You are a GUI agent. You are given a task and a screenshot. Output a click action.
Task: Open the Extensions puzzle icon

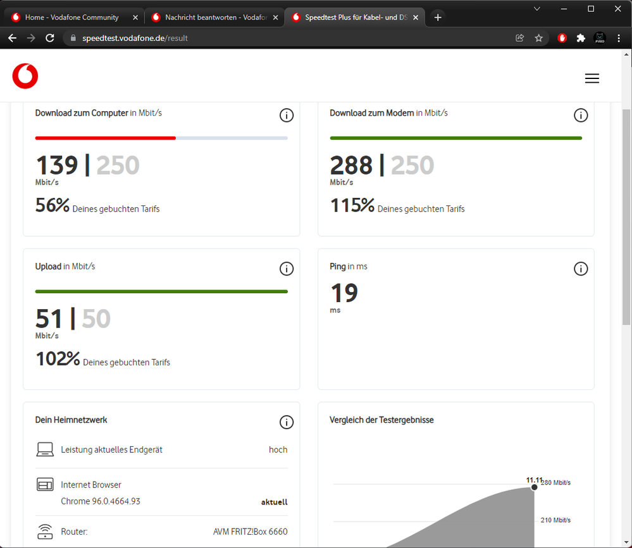coord(580,38)
